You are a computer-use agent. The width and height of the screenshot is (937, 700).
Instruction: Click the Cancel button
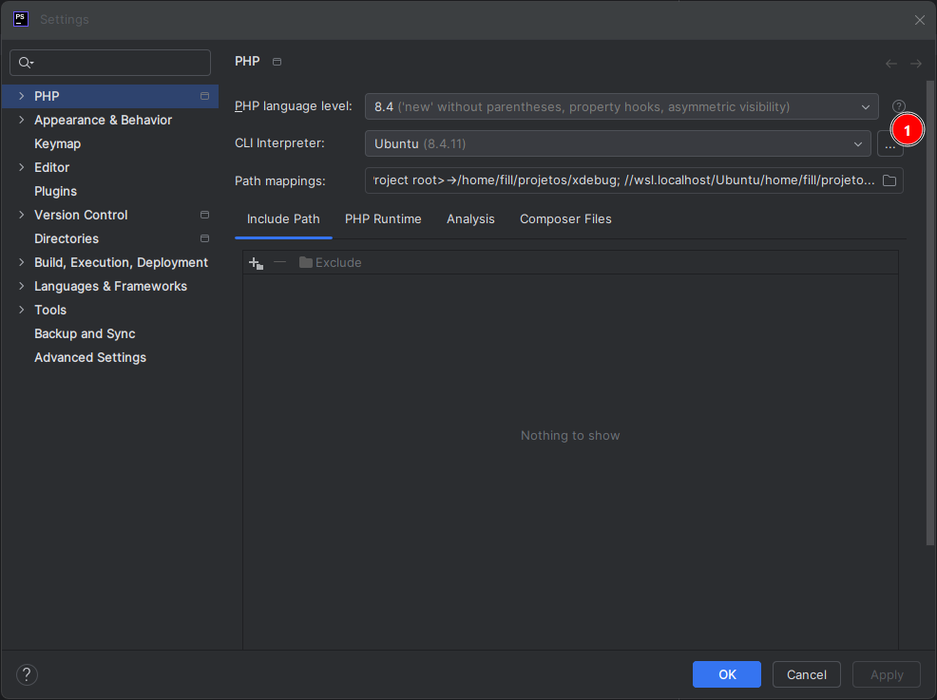coord(806,674)
